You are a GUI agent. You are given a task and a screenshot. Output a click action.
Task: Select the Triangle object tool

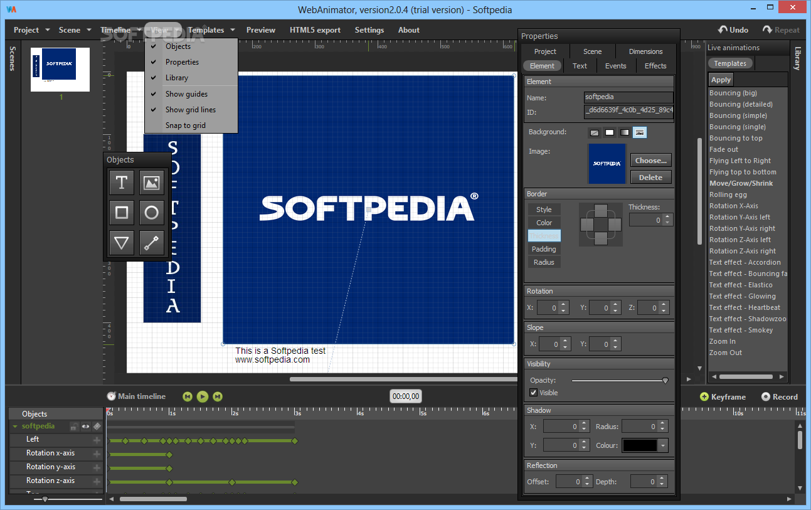pos(122,243)
